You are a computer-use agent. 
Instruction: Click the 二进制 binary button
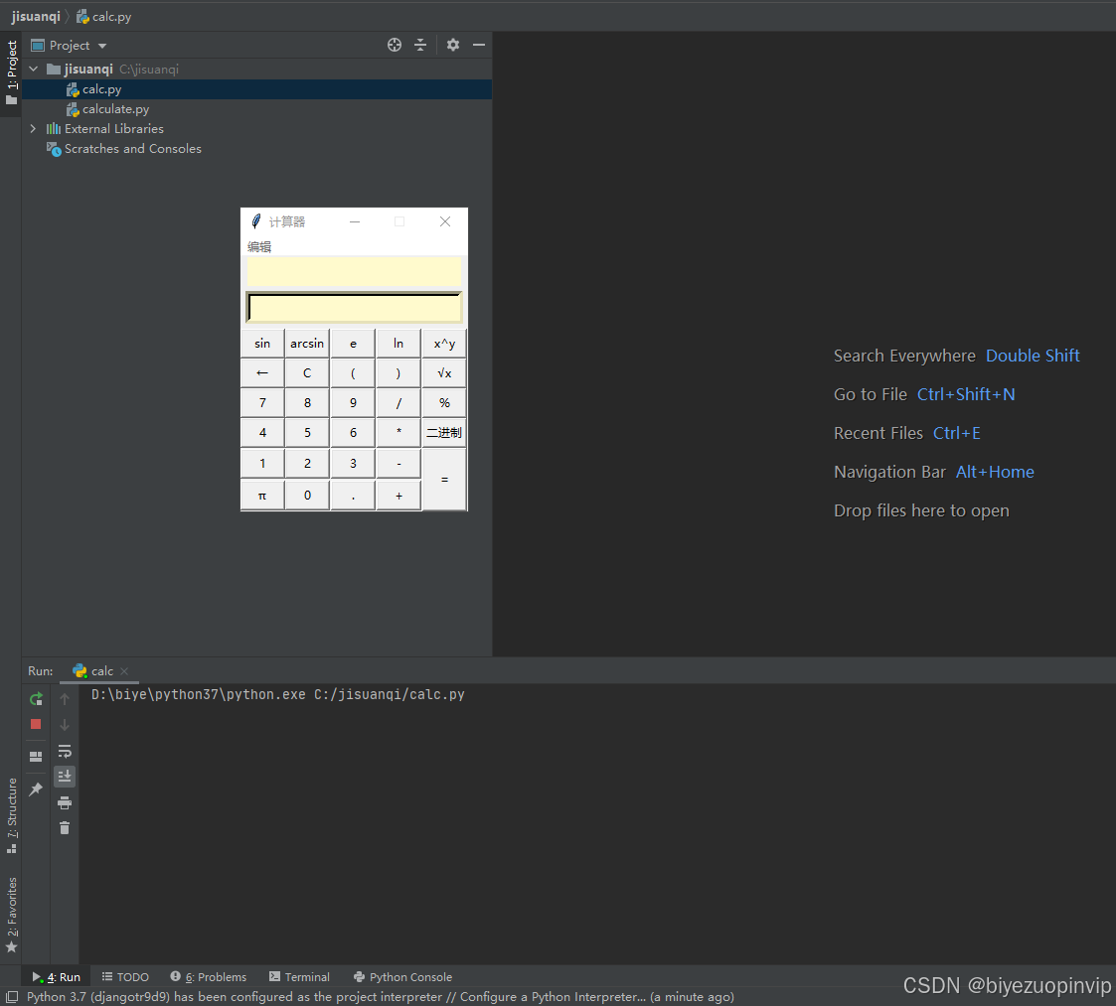[444, 433]
